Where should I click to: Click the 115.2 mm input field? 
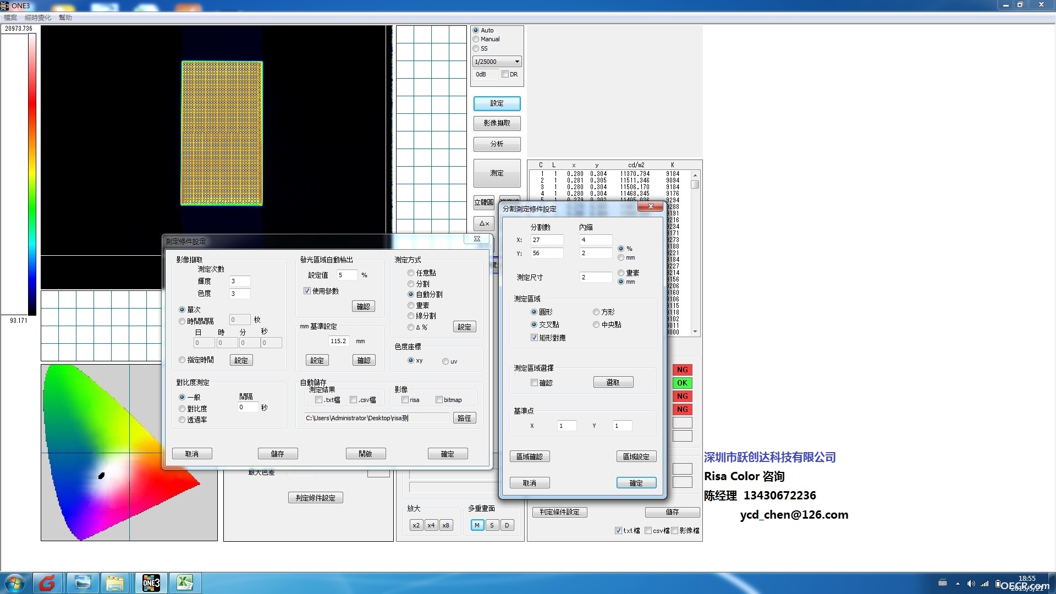click(x=339, y=341)
